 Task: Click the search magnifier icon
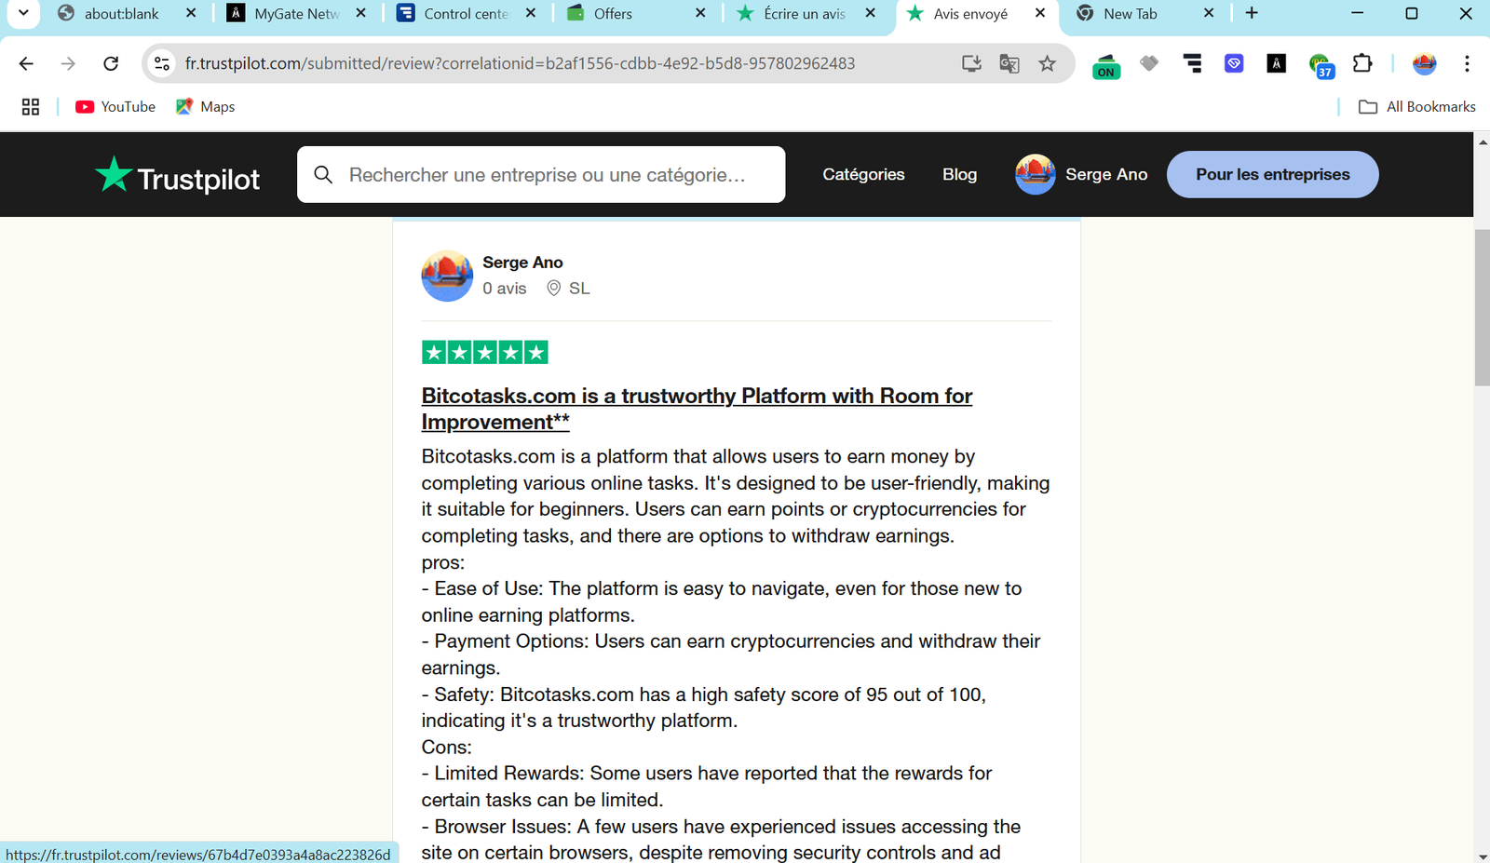(323, 175)
